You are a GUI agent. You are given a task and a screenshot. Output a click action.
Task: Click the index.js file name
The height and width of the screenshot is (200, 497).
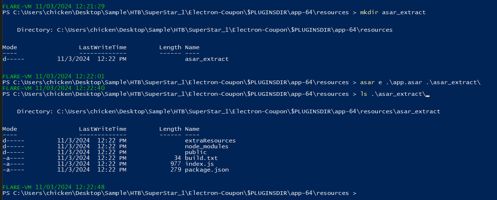click(x=199, y=164)
